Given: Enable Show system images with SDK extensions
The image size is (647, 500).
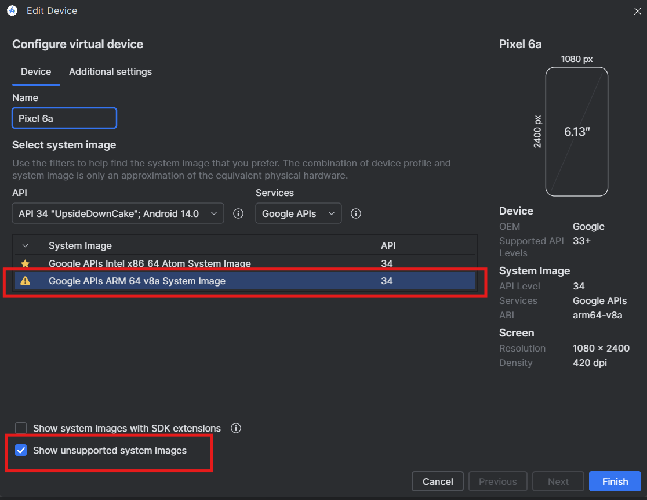Looking at the screenshot, I should coord(21,428).
